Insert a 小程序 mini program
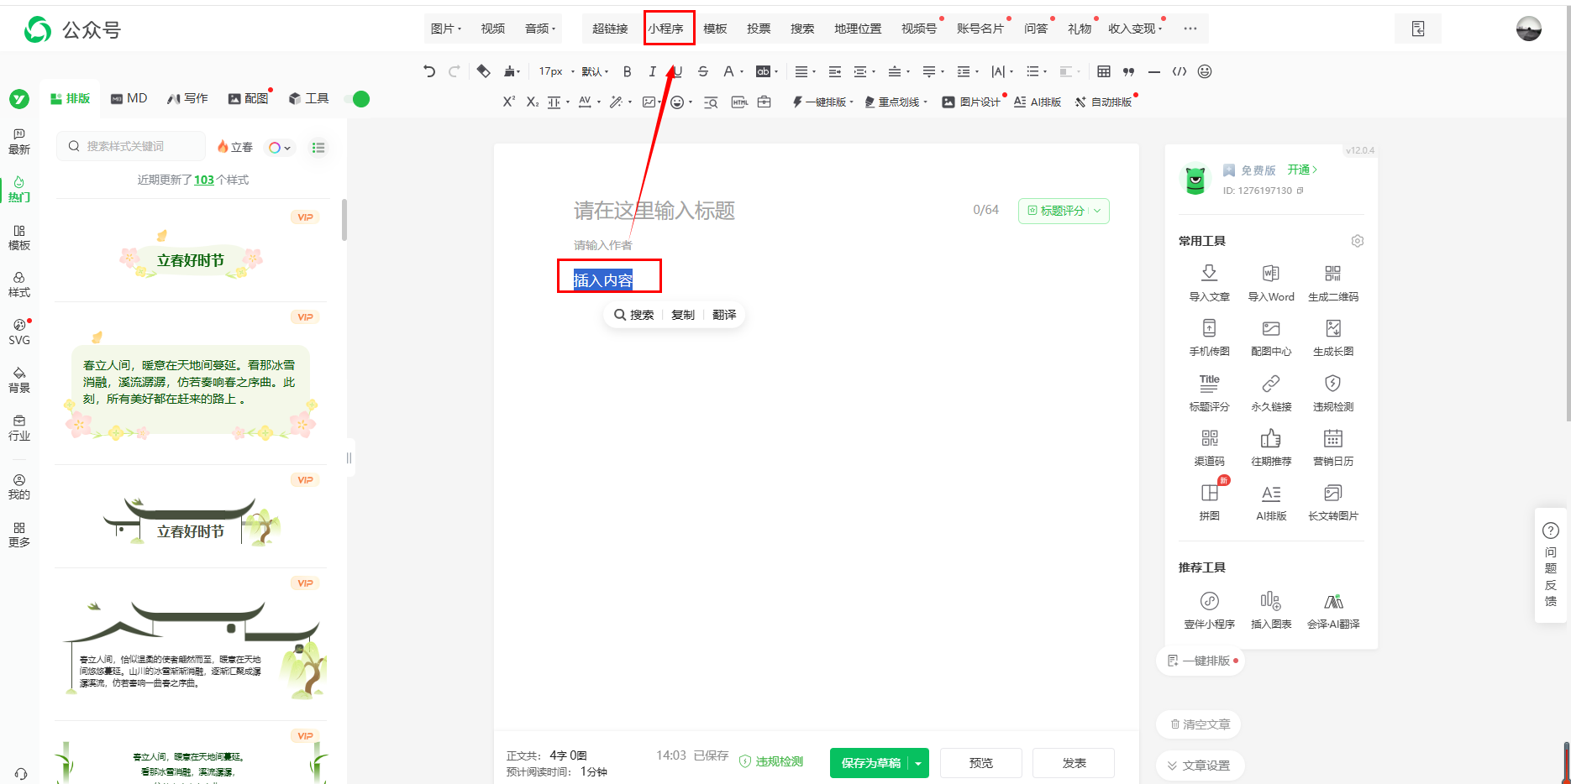1571x784 pixels. pyautogui.click(x=665, y=29)
